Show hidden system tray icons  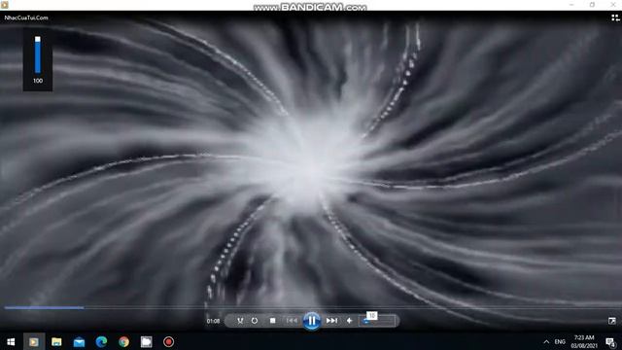tap(546, 341)
